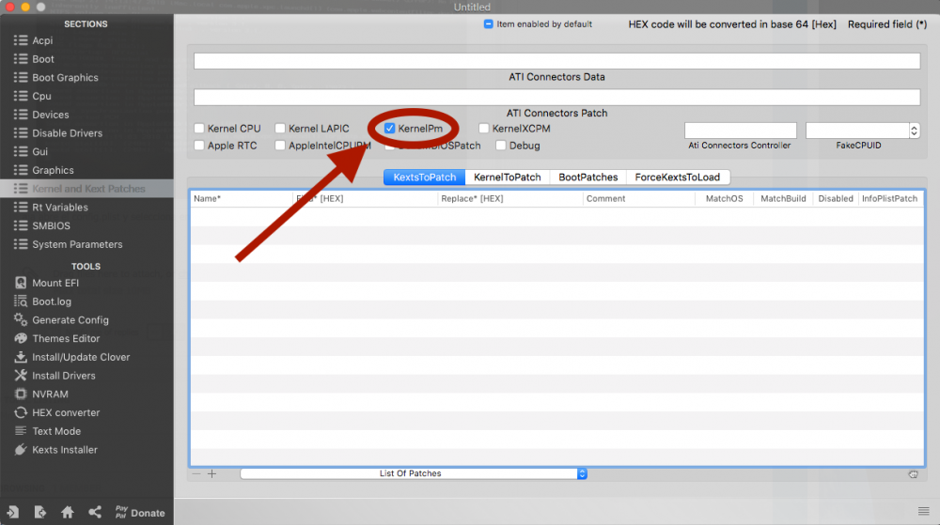Click the share icon in bottom bar
The width and height of the screenshot is (940, 525).
click(x=95, y=513)
